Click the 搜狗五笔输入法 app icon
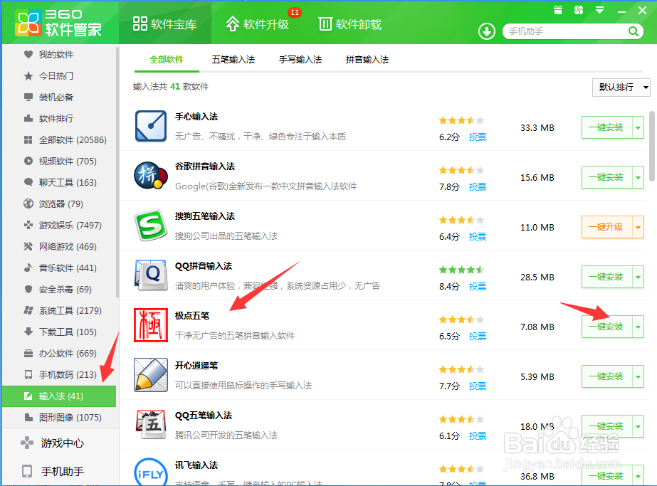657x486 pixels. coord(151,226)
